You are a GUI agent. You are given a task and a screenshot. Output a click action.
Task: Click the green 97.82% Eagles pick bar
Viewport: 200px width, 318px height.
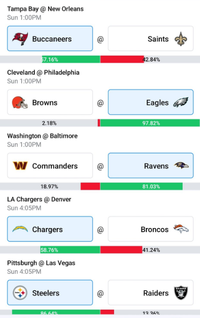(150, 123)
